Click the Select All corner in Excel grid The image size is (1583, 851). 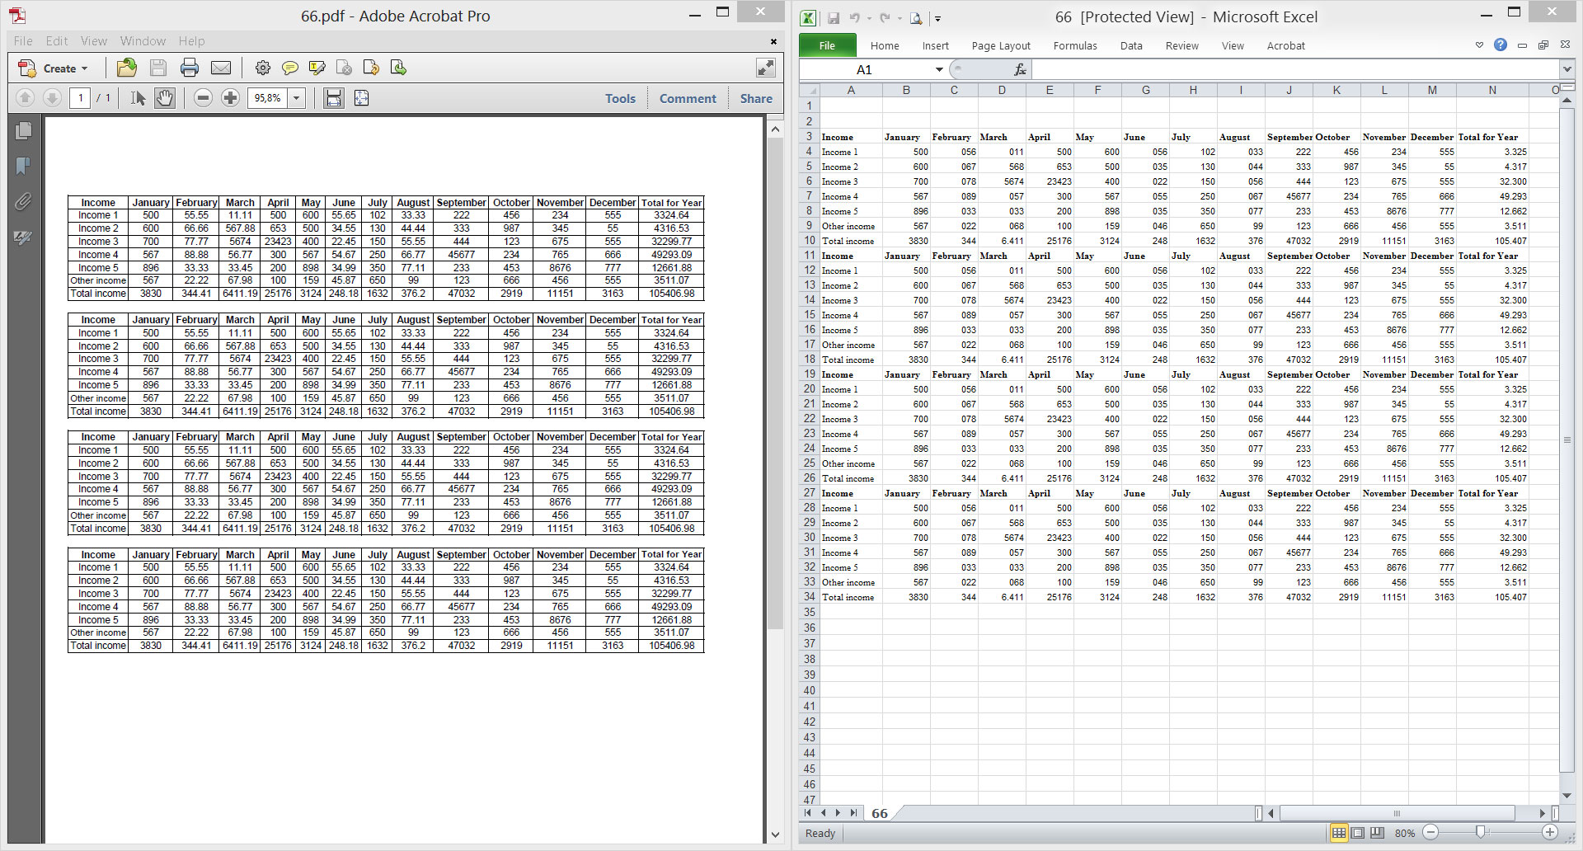point(809,90)
